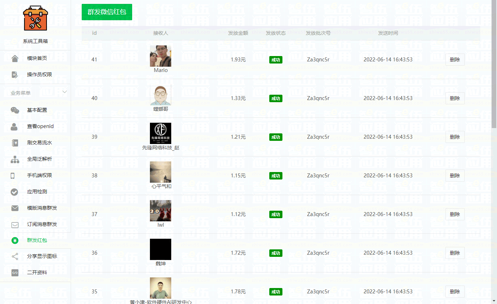The height and width of the screenshot is (304, 497).
Task: Click the user icon beside 查看openid
Action: (15, 127)
